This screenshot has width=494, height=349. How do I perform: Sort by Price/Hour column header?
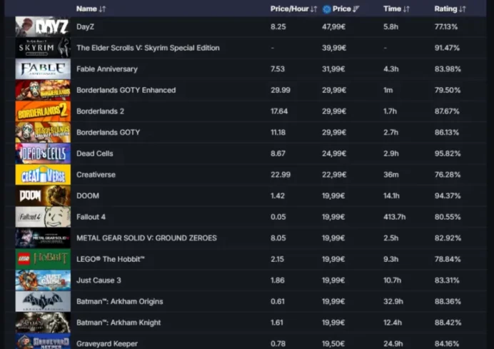(293, 9)
